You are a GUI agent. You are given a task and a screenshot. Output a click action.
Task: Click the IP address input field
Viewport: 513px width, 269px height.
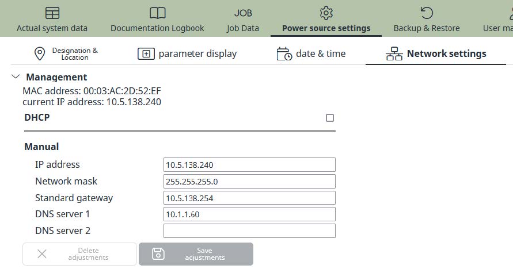pos(249,164)
